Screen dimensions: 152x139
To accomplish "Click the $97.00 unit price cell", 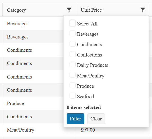I will [113, 130].
